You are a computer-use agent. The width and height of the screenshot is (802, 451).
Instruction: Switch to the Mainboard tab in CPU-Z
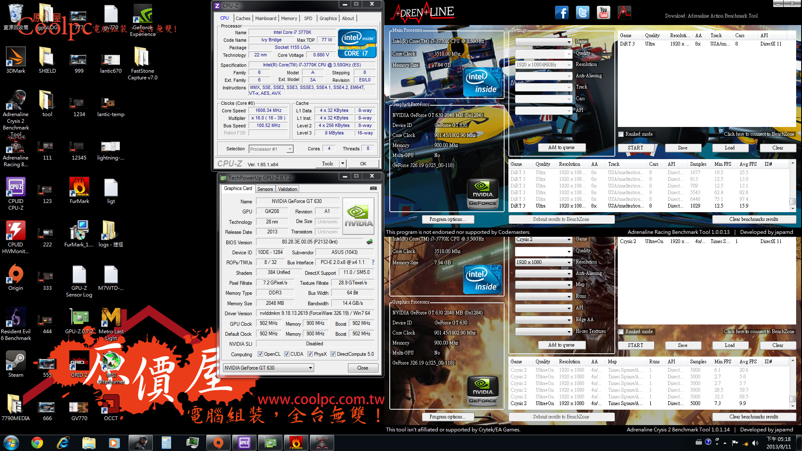pyautogui.click(x=265, y=18)
